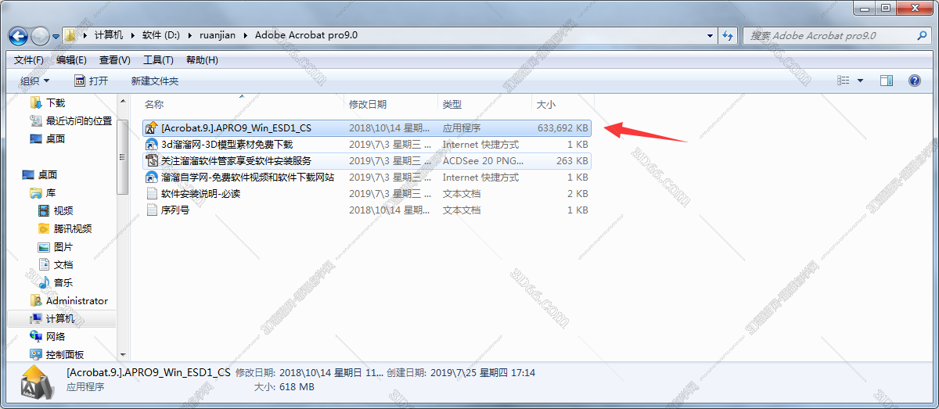Select the 3d溜溜网-3D模型素材免费下载 shortcut icon
The width and height of the screenshot is (939, 409).
coord(153,144)
